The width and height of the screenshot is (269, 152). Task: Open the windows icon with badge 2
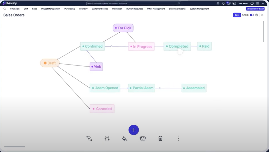pos(228,3)
